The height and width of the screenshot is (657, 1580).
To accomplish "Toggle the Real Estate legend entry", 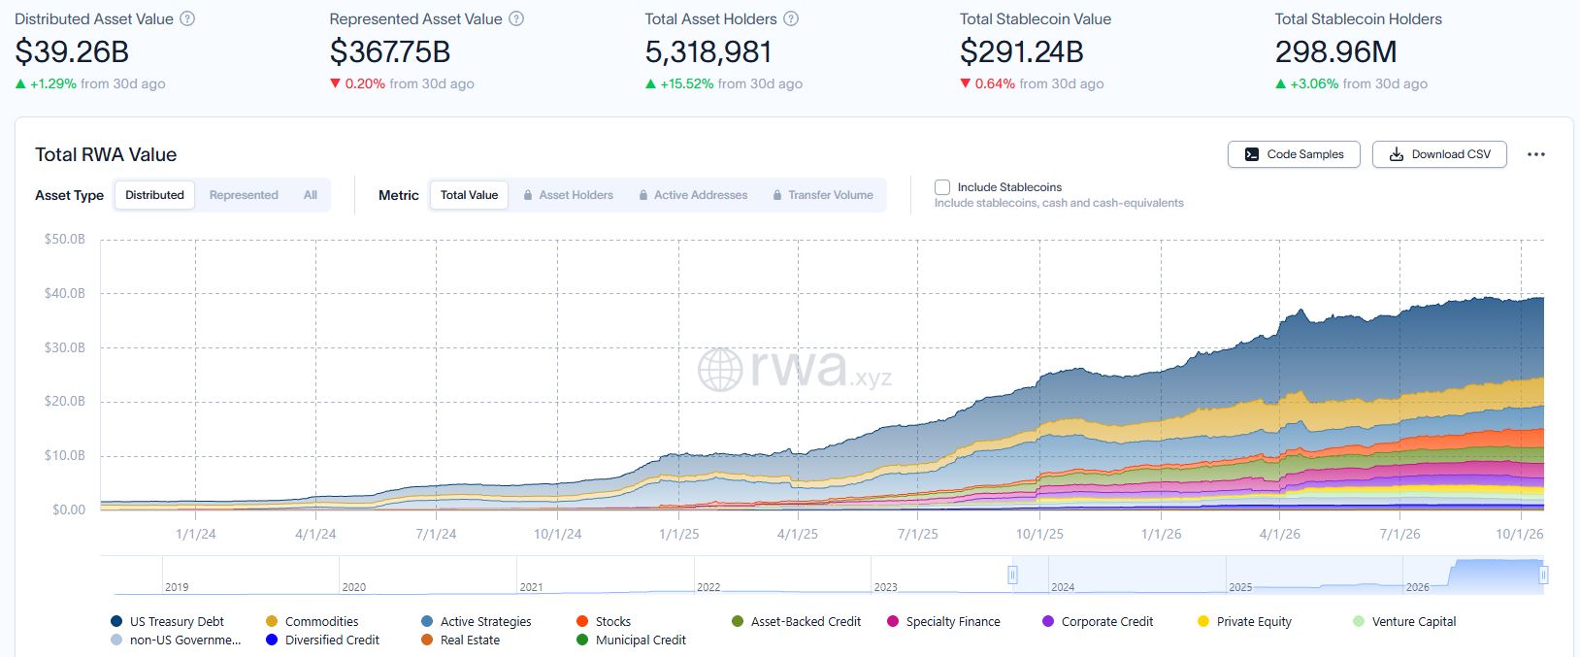I will tap(460, 640).
